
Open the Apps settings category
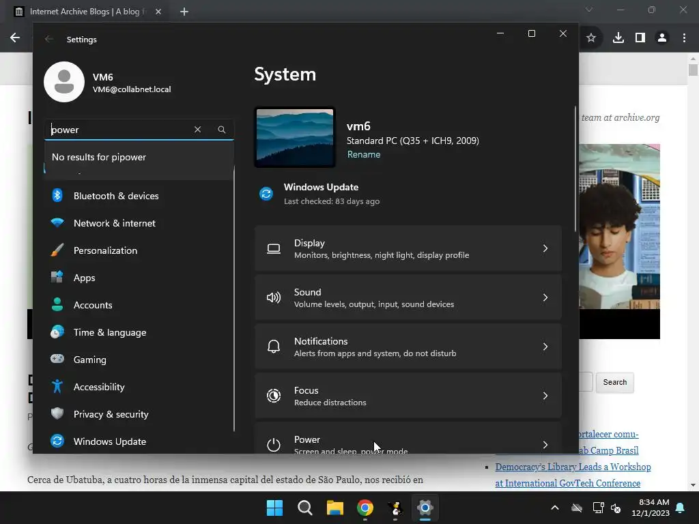pos(138,278)
